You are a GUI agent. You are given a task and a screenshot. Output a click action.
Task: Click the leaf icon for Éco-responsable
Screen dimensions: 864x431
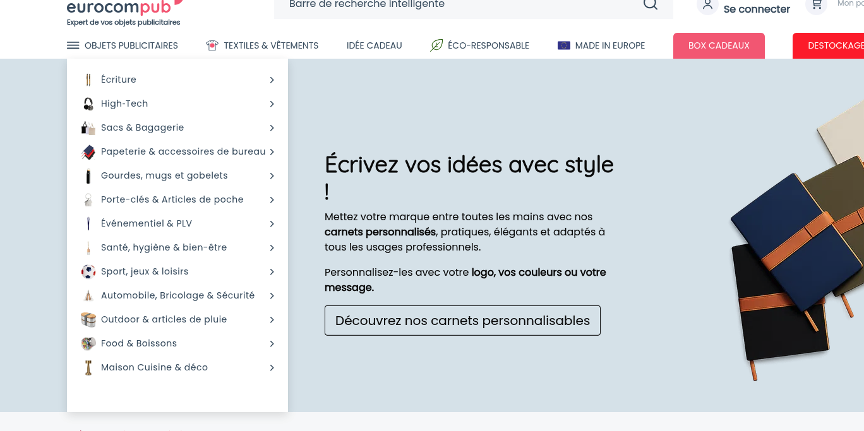[x=436, y=45]
